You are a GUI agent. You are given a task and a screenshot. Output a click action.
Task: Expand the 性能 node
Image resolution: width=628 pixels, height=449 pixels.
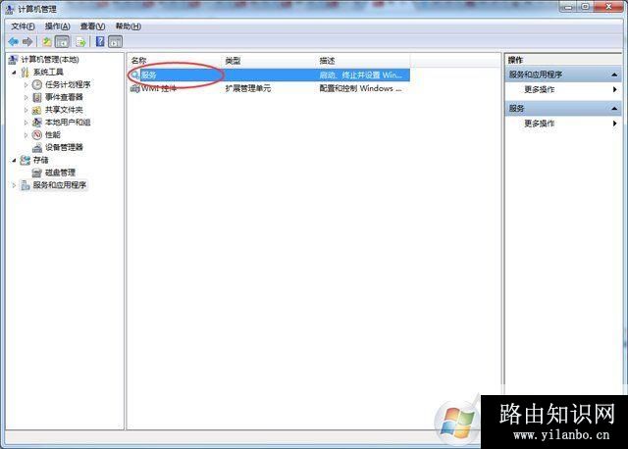[26, 135]
